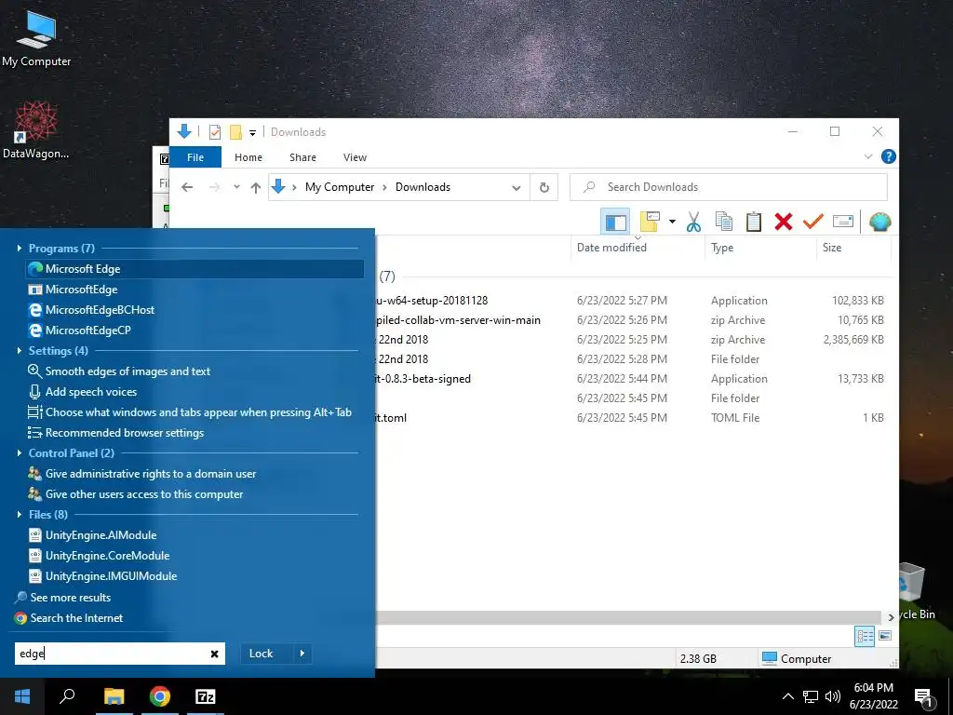This screenshot has width=953, height=715.
Task: Collapse the Files (8) results group
Action: 20,514
